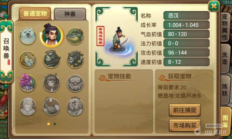The height and width of the screenshot is (139, 232).
Task: Select the gorilla with beads pet icon
Action: tap(75, 59)
